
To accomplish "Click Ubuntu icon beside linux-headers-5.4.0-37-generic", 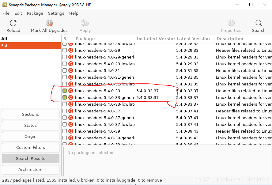I will 70,118.
